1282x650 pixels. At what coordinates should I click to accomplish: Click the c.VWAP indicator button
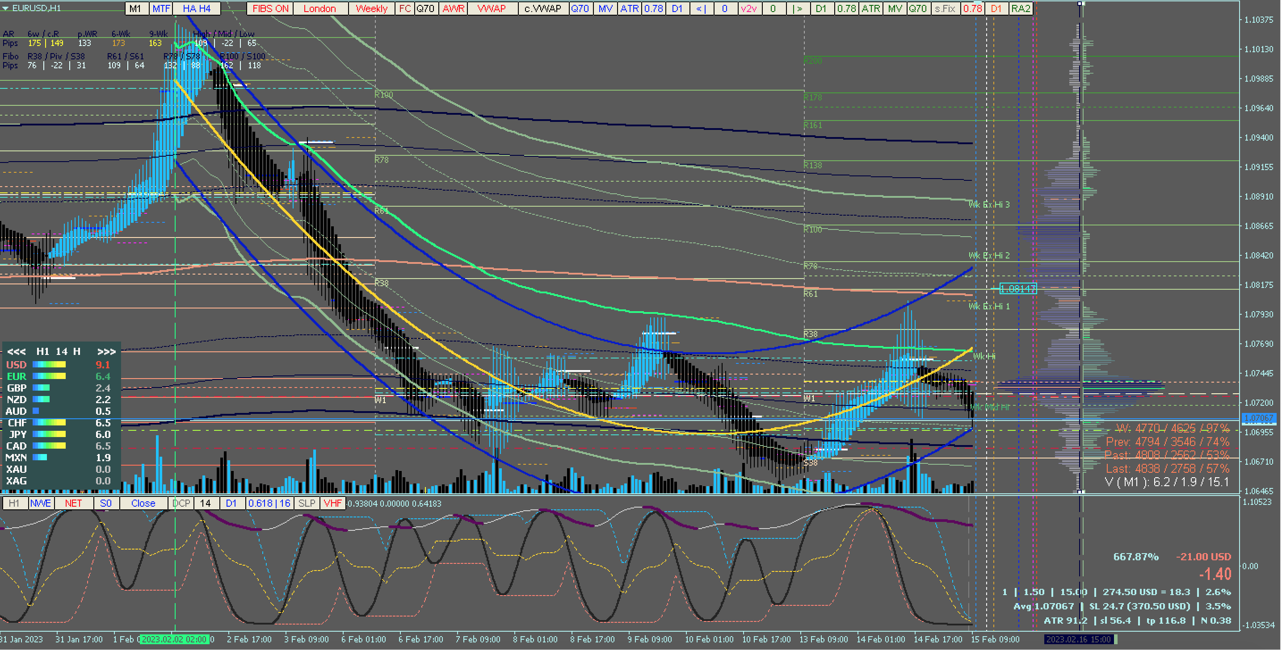542,8
